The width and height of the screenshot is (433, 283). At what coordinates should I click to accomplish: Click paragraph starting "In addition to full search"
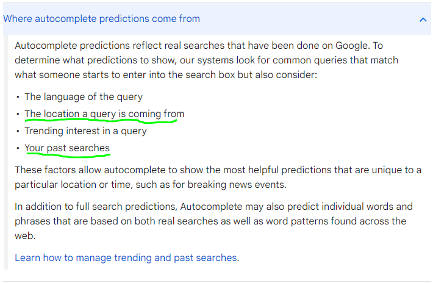click(x=213, y=221)
